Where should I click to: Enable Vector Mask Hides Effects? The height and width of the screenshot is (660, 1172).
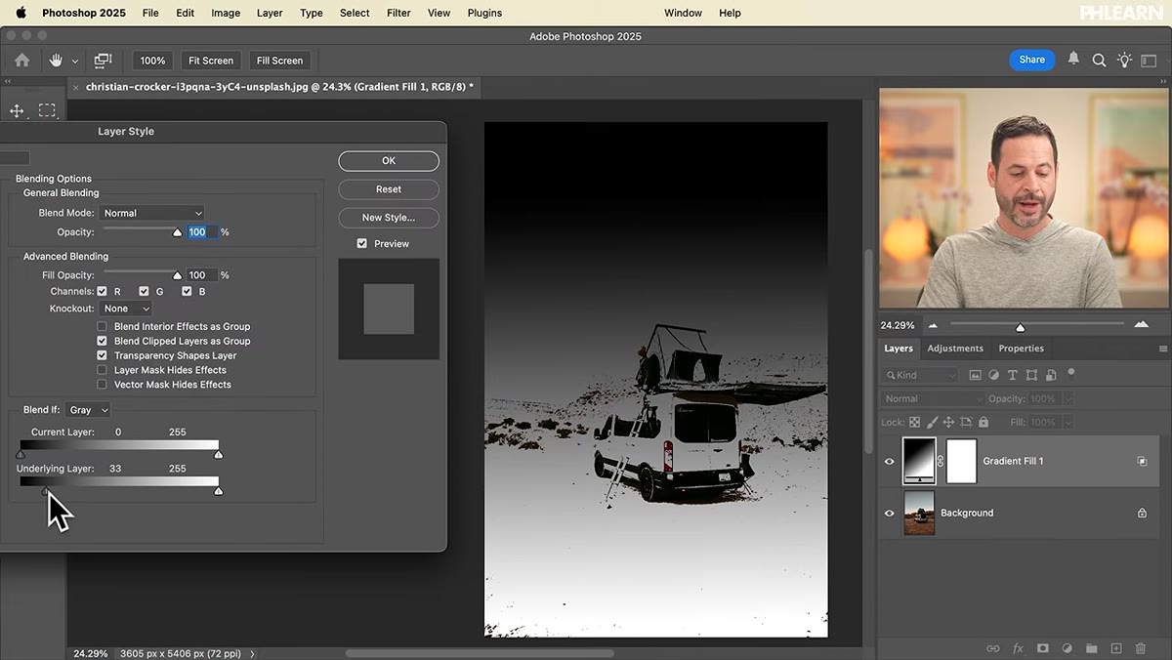pyautogui.click(x=102, y=385)
